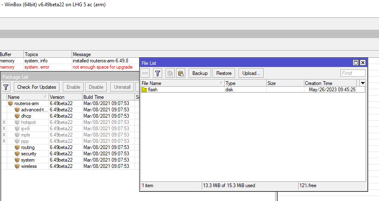The width and height of the screenshot is (379, 201).
Task: Click the Enable button in Package List
Action: coord(73,87)
